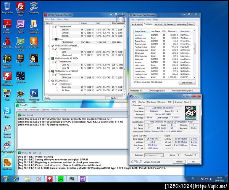Open Windows Media Player from the taskbar
The image size is (229, 190).
point(38,179)
